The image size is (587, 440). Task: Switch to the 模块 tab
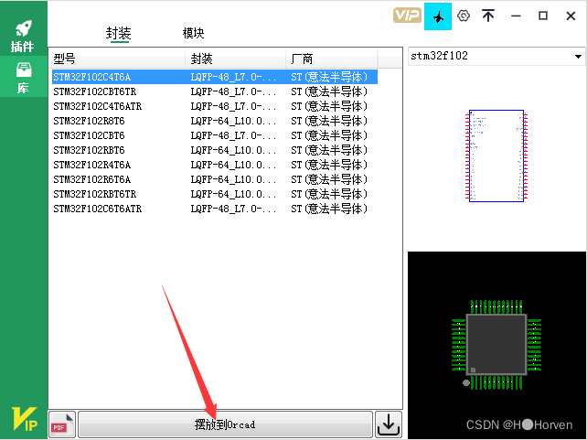[x=193, y=33]
